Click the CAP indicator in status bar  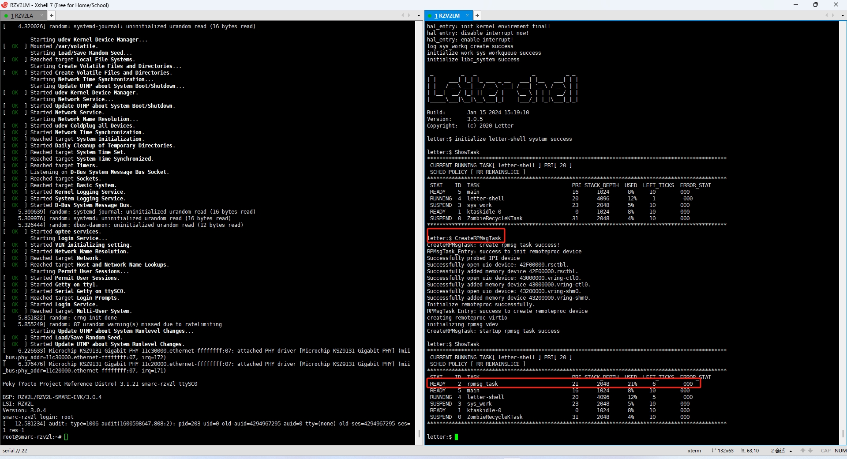[x=826, y=451]
